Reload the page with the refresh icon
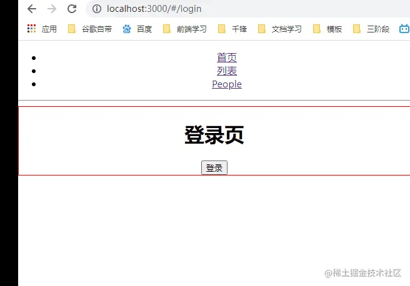410x286 pixels. [72, 9]
